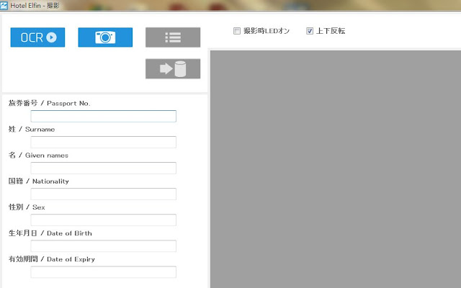The image size is (461, 288).
Task: Enable the 撮影時LEDオン checkbox
Action: (237, 31)
